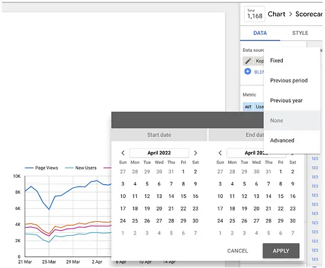325x268 pixels.
Task: Click the Total 1,168 scorecard thumbnail
Action: [x=255, y=14]
